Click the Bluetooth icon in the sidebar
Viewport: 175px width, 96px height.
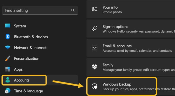click(7, 36)
